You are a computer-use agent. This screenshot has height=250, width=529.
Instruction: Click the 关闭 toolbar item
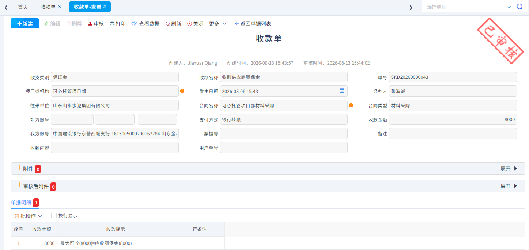[x=195, y=23]
